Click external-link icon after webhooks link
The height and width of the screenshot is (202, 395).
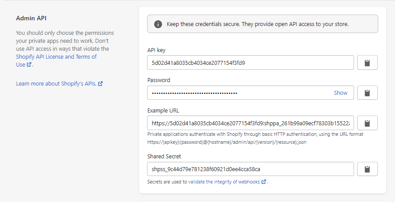[x=263, y=182]
